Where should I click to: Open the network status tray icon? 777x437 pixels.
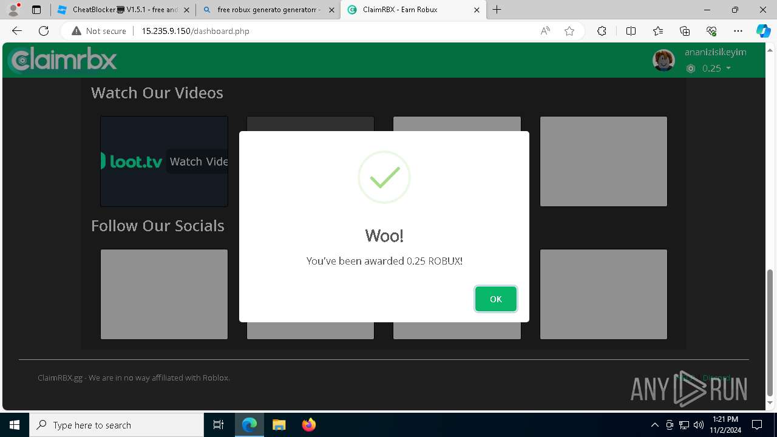pyautogui.click(x=684, y=425)
